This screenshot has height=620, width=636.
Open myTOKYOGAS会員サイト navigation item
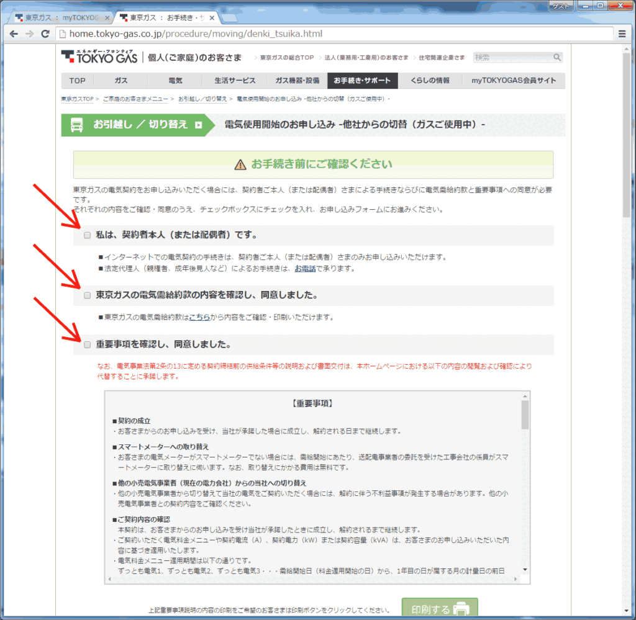click(514, 81)
